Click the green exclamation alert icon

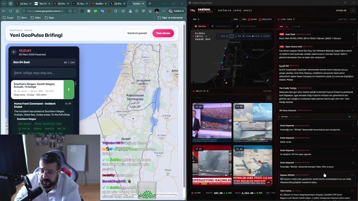click(x=69, y=90)
